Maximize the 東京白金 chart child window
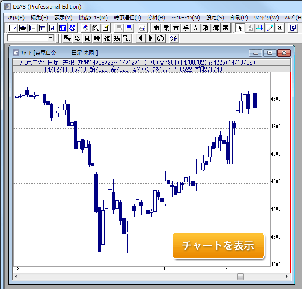302x289 pixels. tap(270, 53)
